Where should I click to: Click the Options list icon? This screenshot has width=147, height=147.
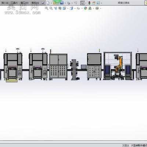click(98, 3)
